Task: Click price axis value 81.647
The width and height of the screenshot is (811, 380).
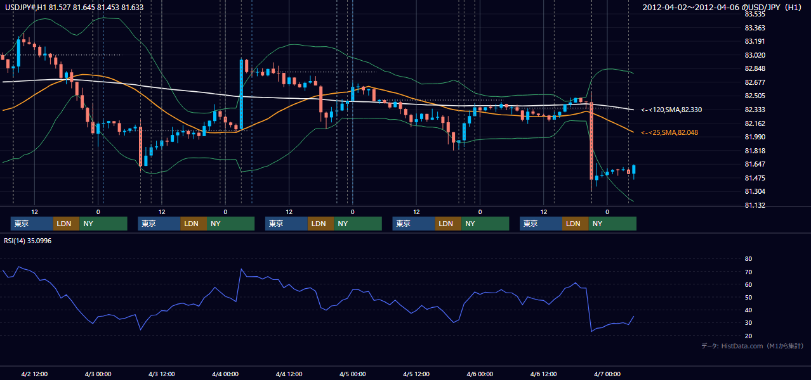Action: click(755, 164)
